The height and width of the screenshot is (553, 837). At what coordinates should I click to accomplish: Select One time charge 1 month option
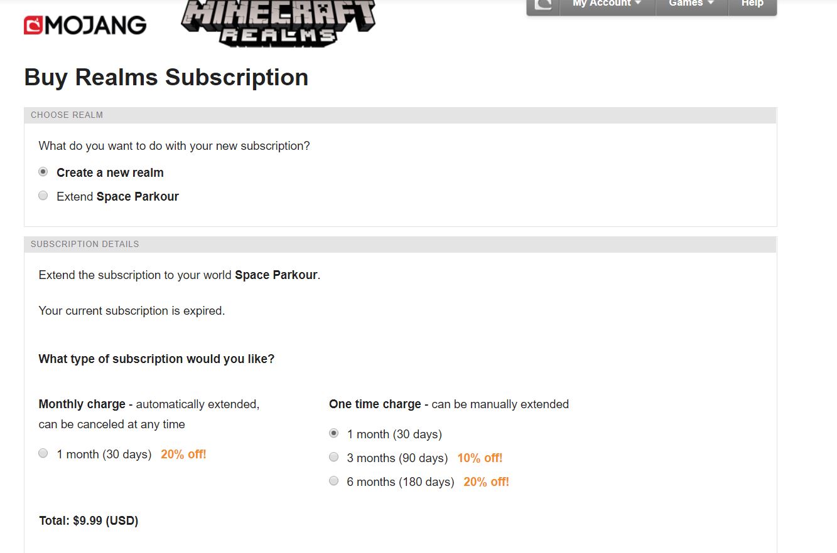(x=333, y=433)
